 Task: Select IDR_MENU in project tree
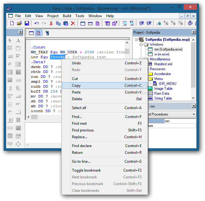[167, 84]
